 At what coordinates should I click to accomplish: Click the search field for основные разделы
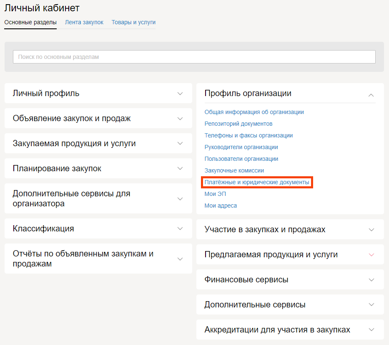(194, 57)
